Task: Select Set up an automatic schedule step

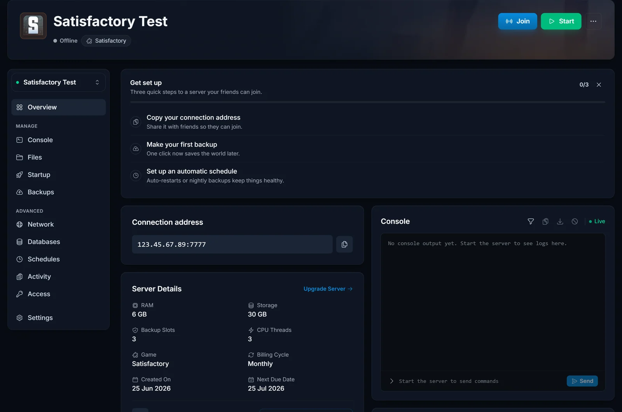Action: 367,175
